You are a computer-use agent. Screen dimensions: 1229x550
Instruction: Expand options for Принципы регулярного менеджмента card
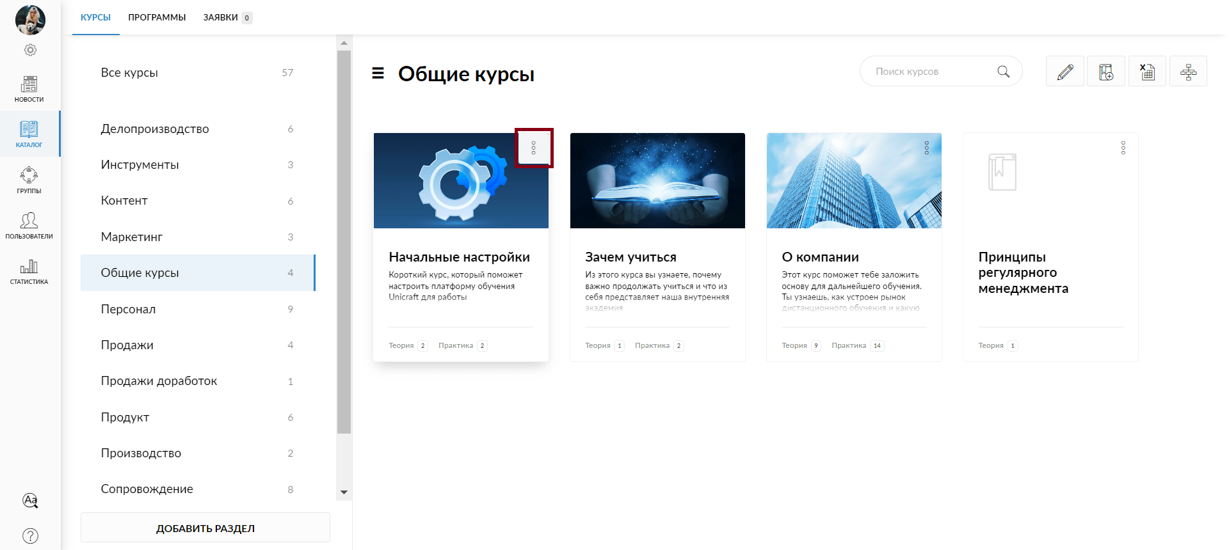[1123, 148]
